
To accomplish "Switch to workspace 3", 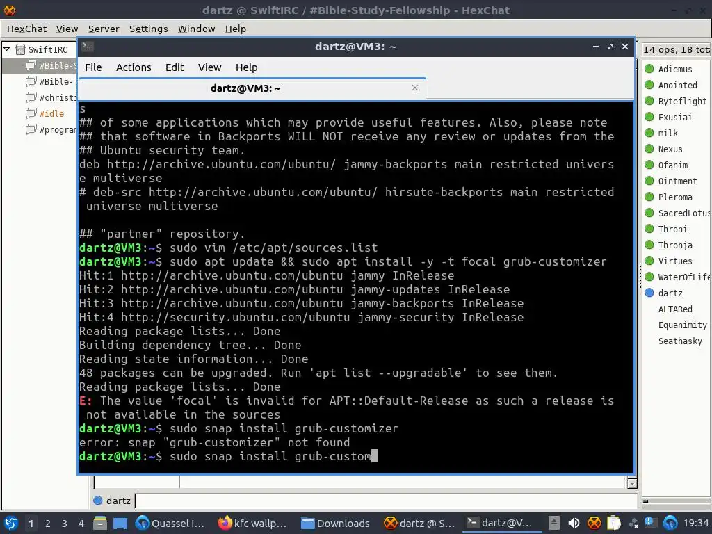I will (65, 524).
